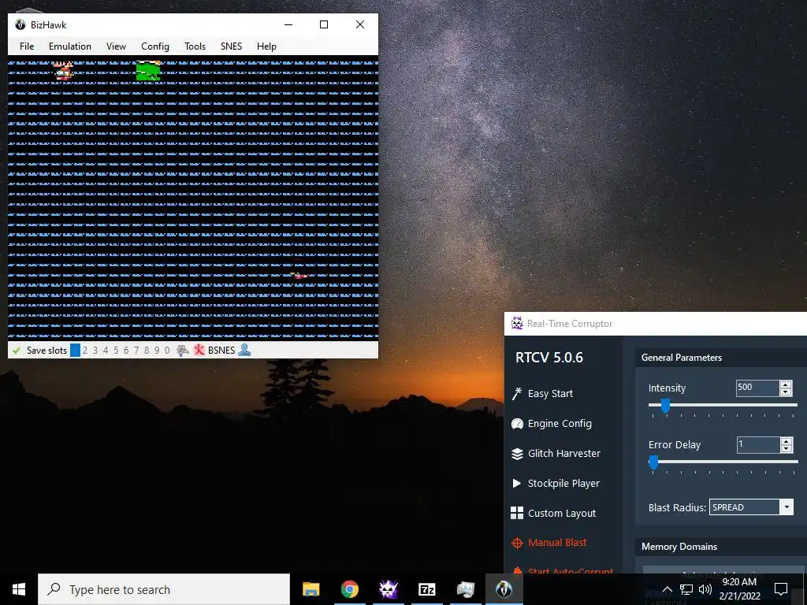Select save slot 5 in BizHawk
The width and height of the screenshot is (807, 605).
coord(116,351)
